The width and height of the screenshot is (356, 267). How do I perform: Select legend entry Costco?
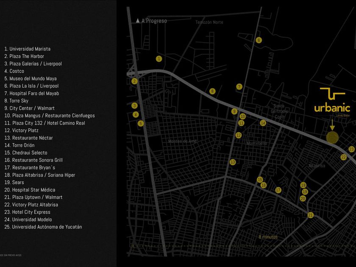[14, 71]
